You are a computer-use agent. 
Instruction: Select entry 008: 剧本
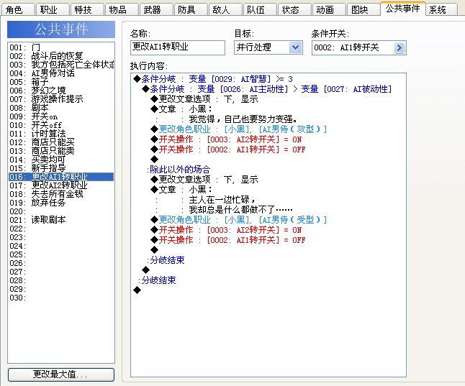coord(60,108)
